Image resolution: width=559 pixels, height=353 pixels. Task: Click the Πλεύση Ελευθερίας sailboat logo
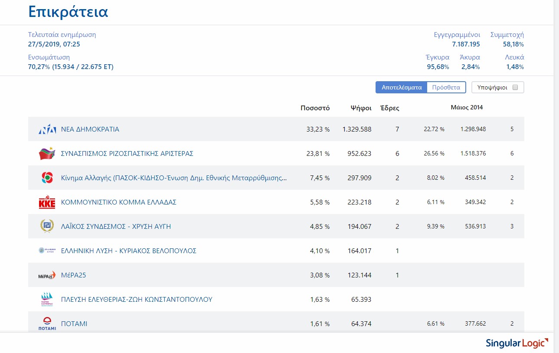point(47,300)
